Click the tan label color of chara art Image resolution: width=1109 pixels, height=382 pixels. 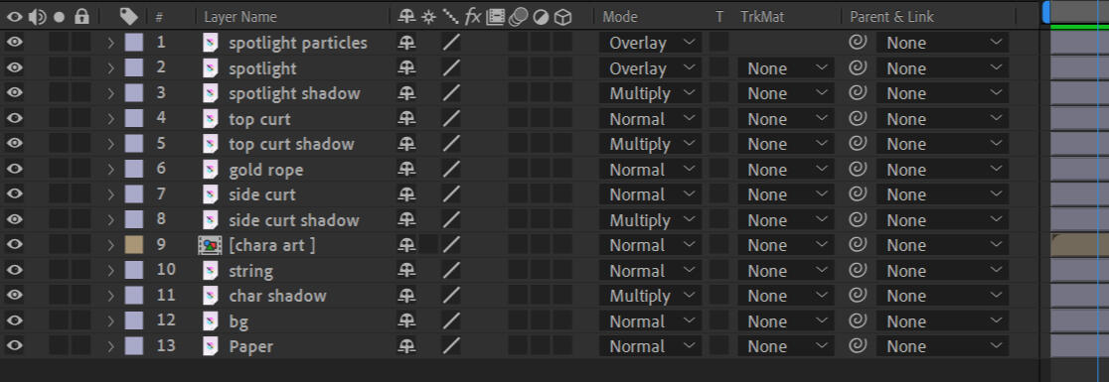point(134,245)
